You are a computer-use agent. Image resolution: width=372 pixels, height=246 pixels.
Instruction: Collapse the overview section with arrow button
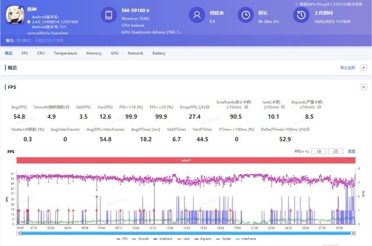pos(364,68)
